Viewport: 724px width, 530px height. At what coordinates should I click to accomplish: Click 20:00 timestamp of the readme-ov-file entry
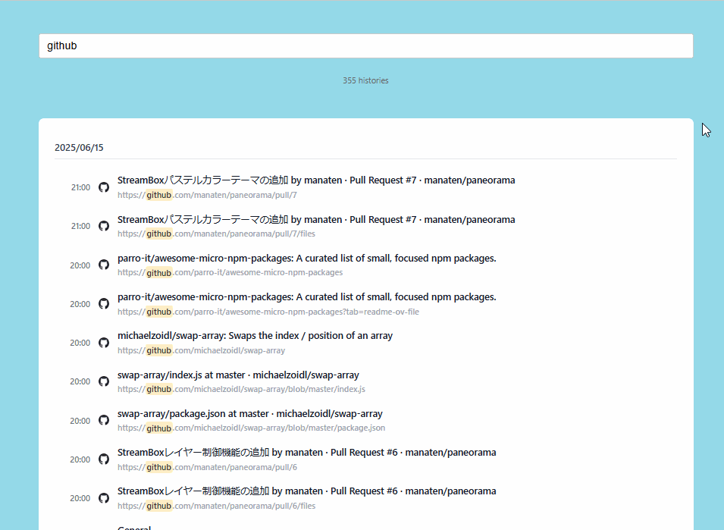80,304
